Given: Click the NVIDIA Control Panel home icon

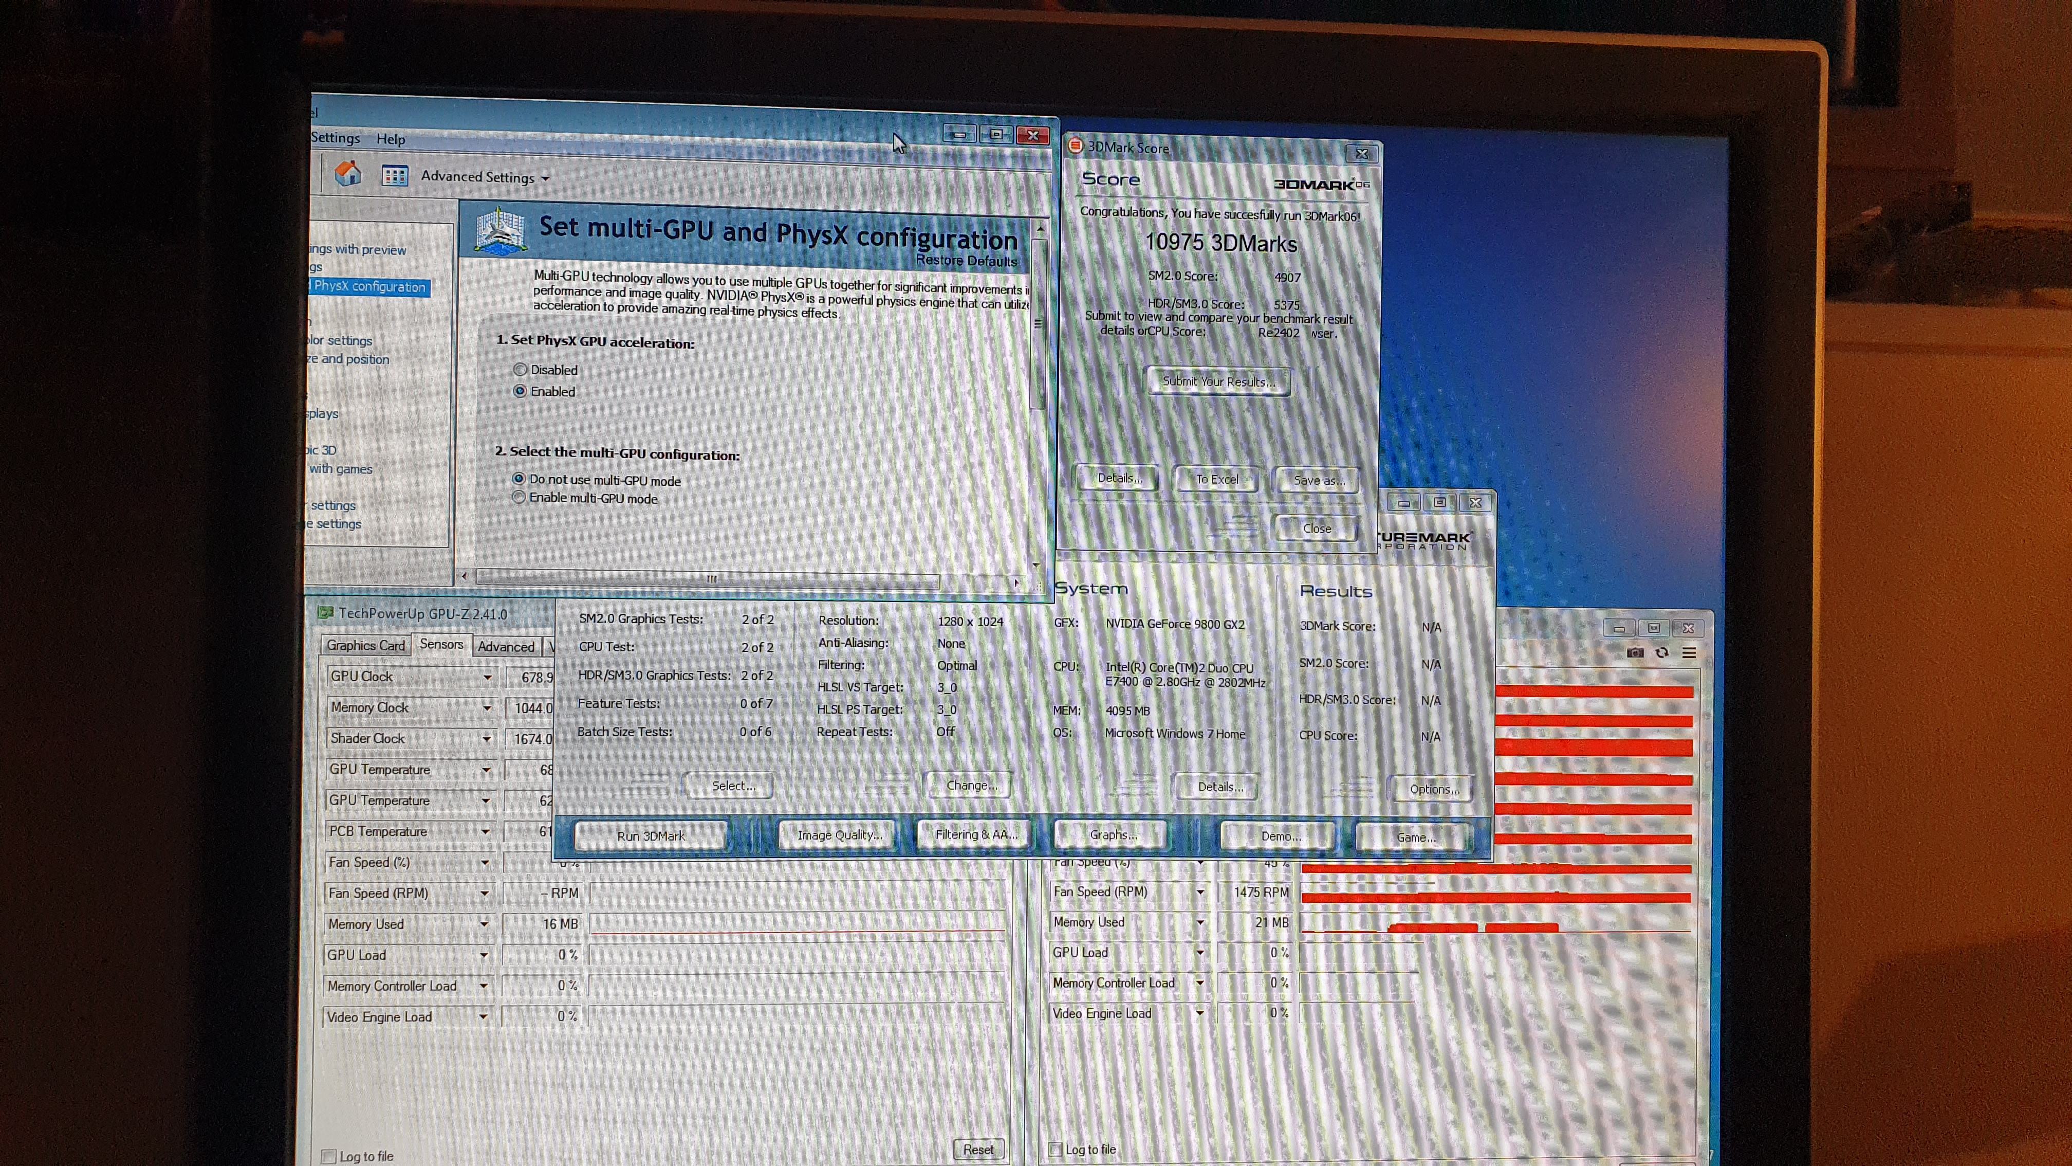Looking at the screenshot, I should coord(347,173).
